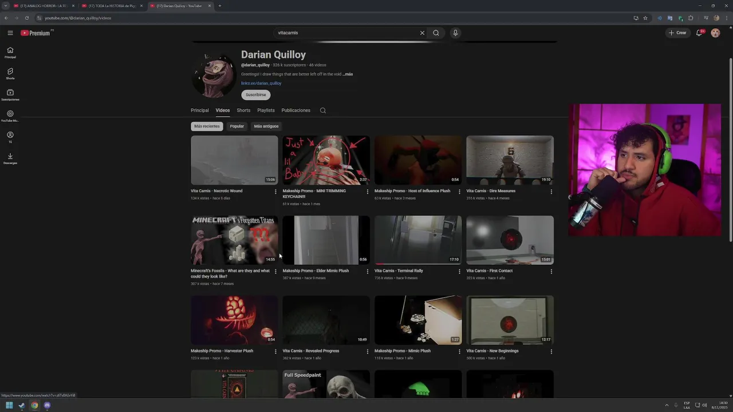Open the Tú profile section in the sidebar
Image resolution: width=733 pixels, height=412 pixels.
pyautogui.click(x=10, y=137)
